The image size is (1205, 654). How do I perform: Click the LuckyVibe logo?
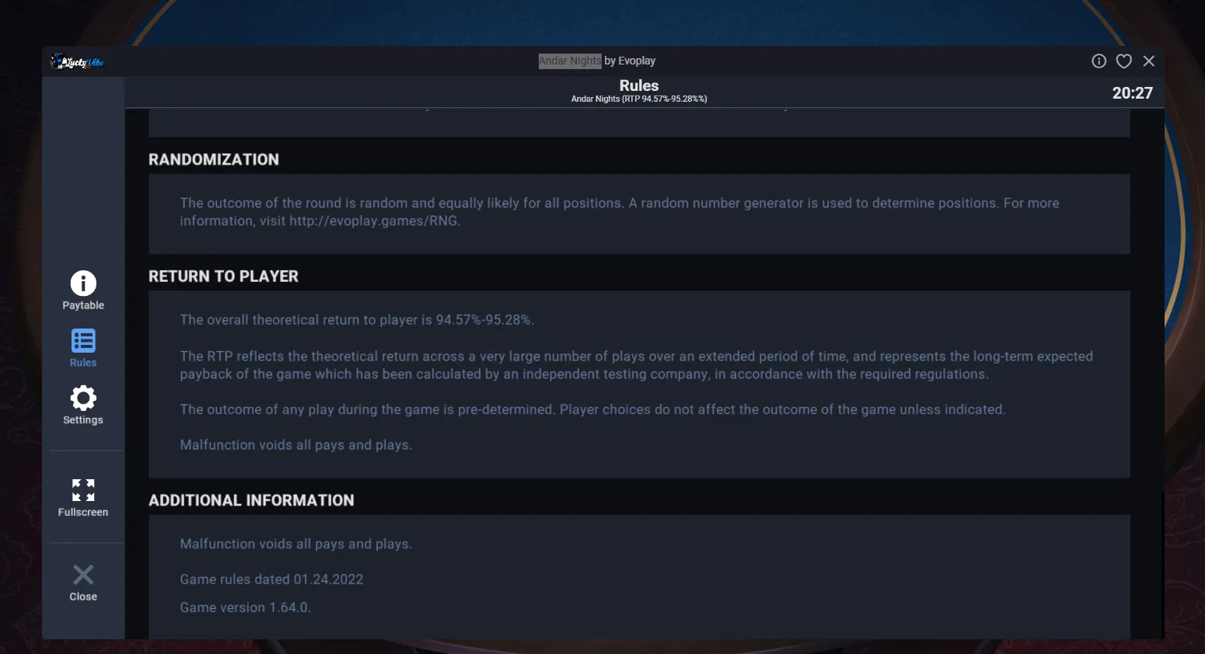(x=77, y=62)
